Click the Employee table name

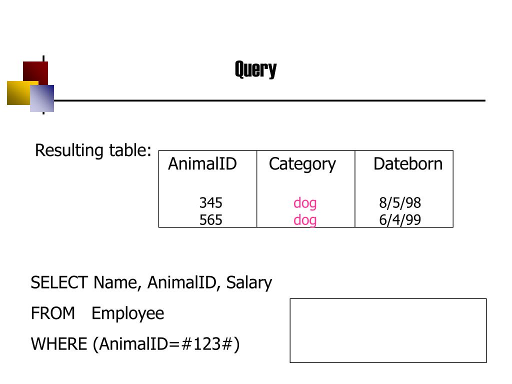coord(127,314)
